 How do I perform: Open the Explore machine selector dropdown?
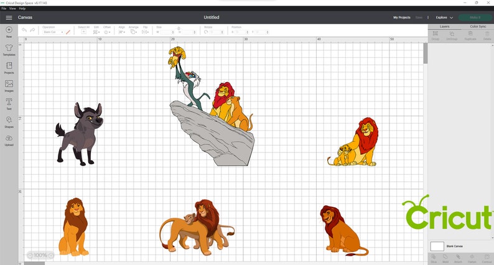pos(444,17)
